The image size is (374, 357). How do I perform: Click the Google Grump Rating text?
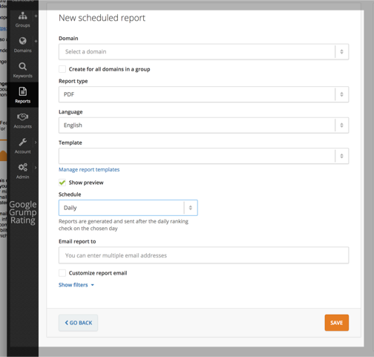[x=23, y=212]
